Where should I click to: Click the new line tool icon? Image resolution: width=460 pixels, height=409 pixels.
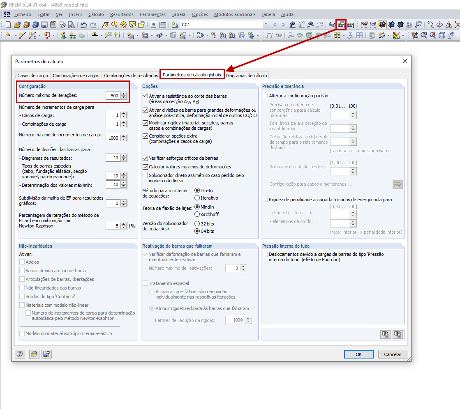pos(22,35)
